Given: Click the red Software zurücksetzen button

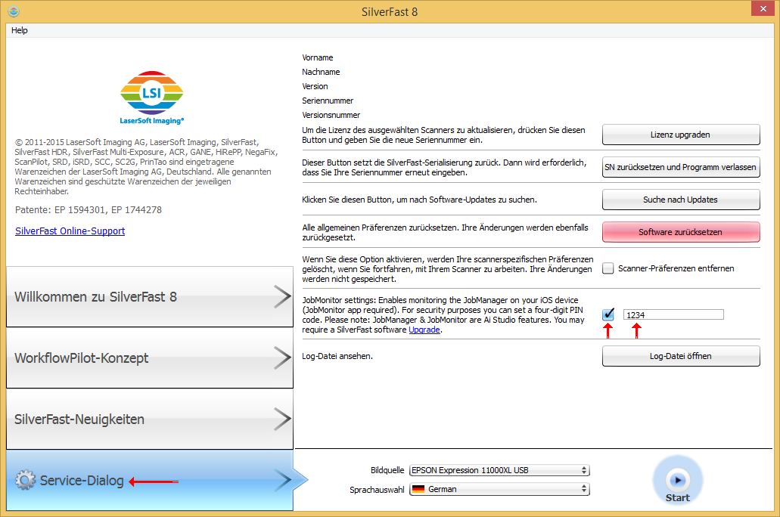Looking at the screenshot, I should (680, 232).
